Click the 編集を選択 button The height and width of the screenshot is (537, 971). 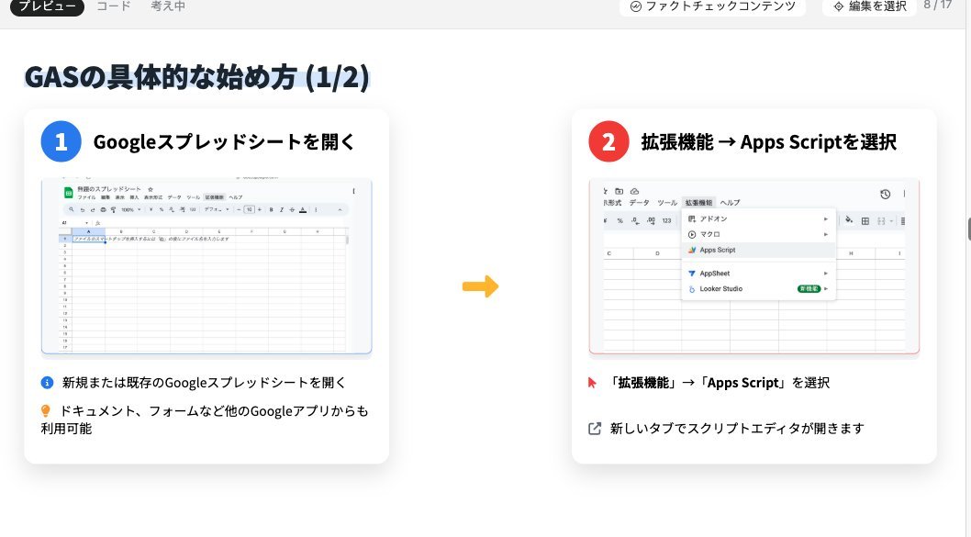click(869, 6)
